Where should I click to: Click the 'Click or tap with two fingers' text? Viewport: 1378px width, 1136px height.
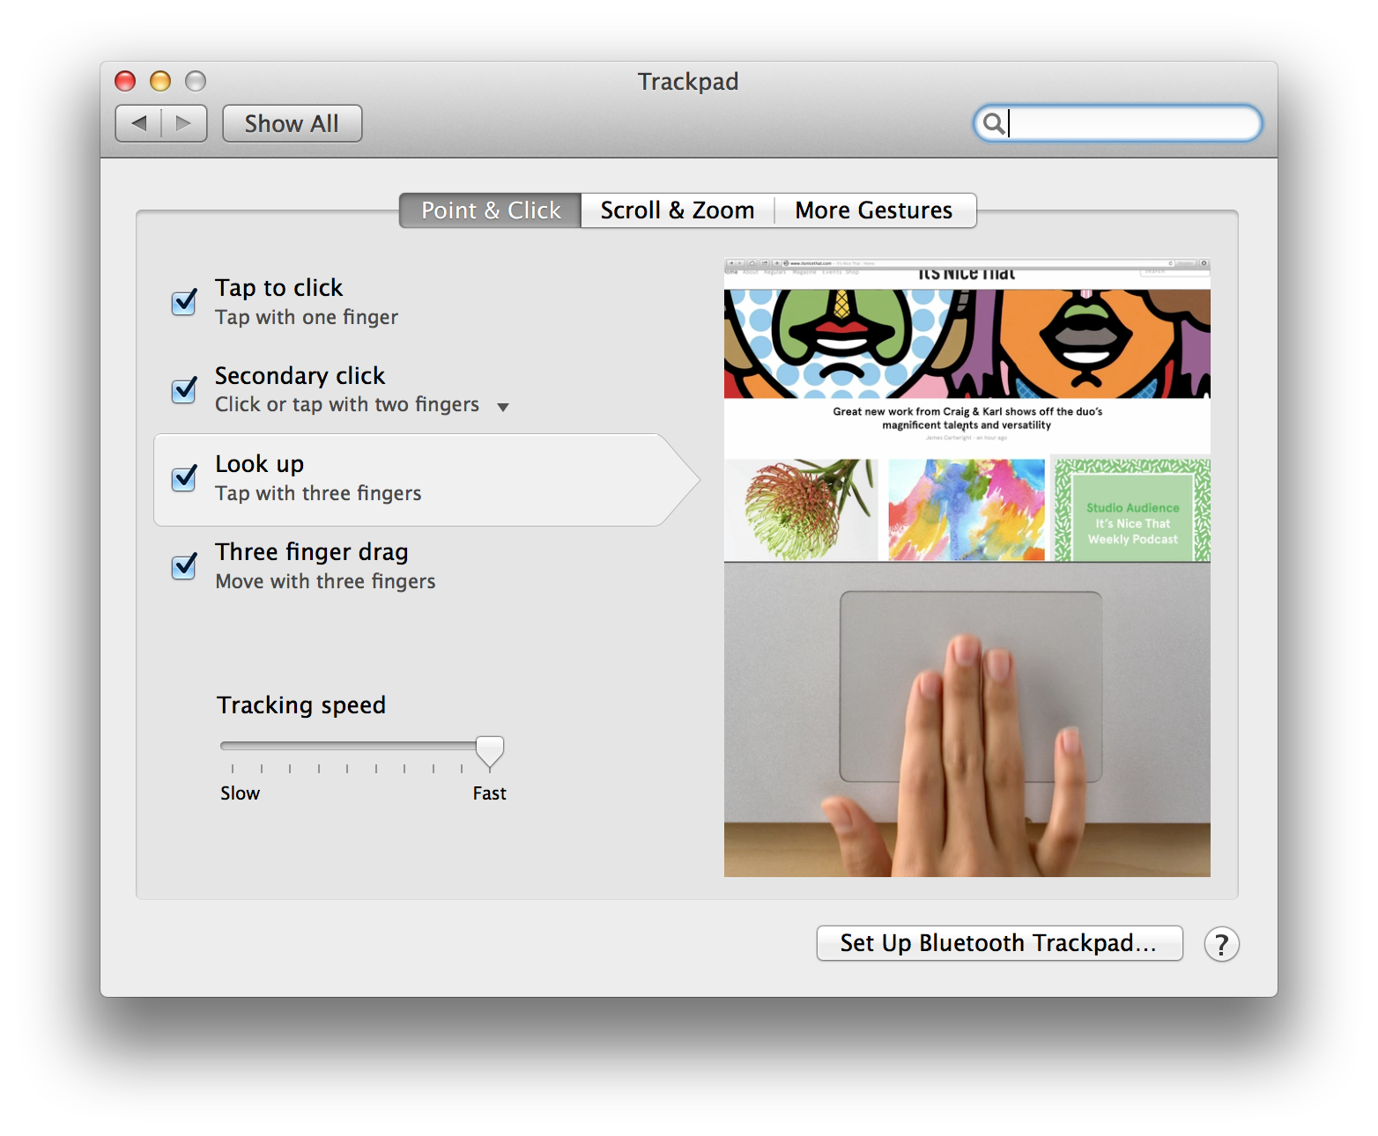[347, 404]
